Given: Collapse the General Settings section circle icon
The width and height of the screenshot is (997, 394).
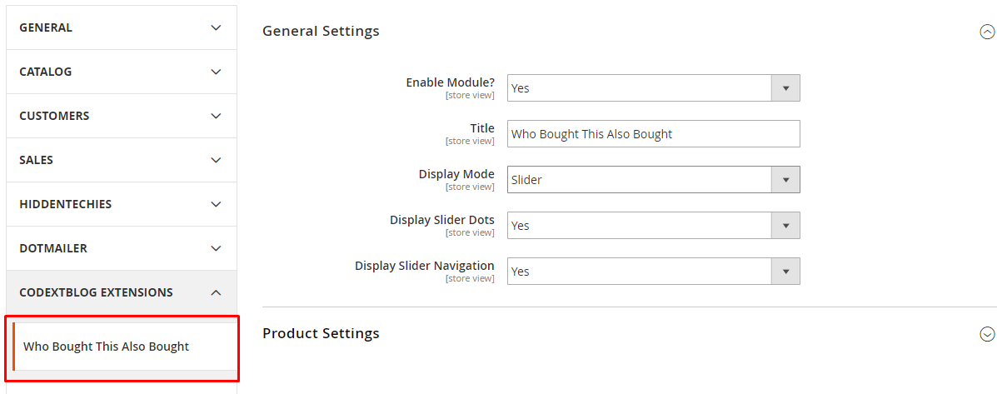Looking at the screenshot, I should [987, 32].
